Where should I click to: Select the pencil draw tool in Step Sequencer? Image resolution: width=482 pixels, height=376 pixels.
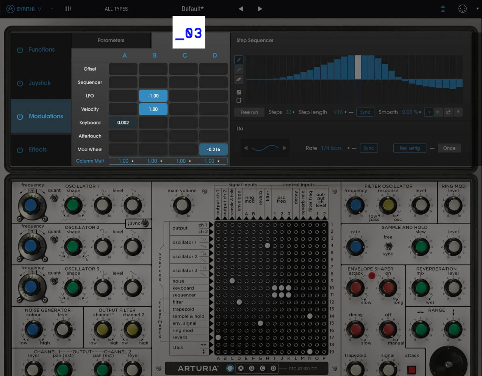pos(239,60)
